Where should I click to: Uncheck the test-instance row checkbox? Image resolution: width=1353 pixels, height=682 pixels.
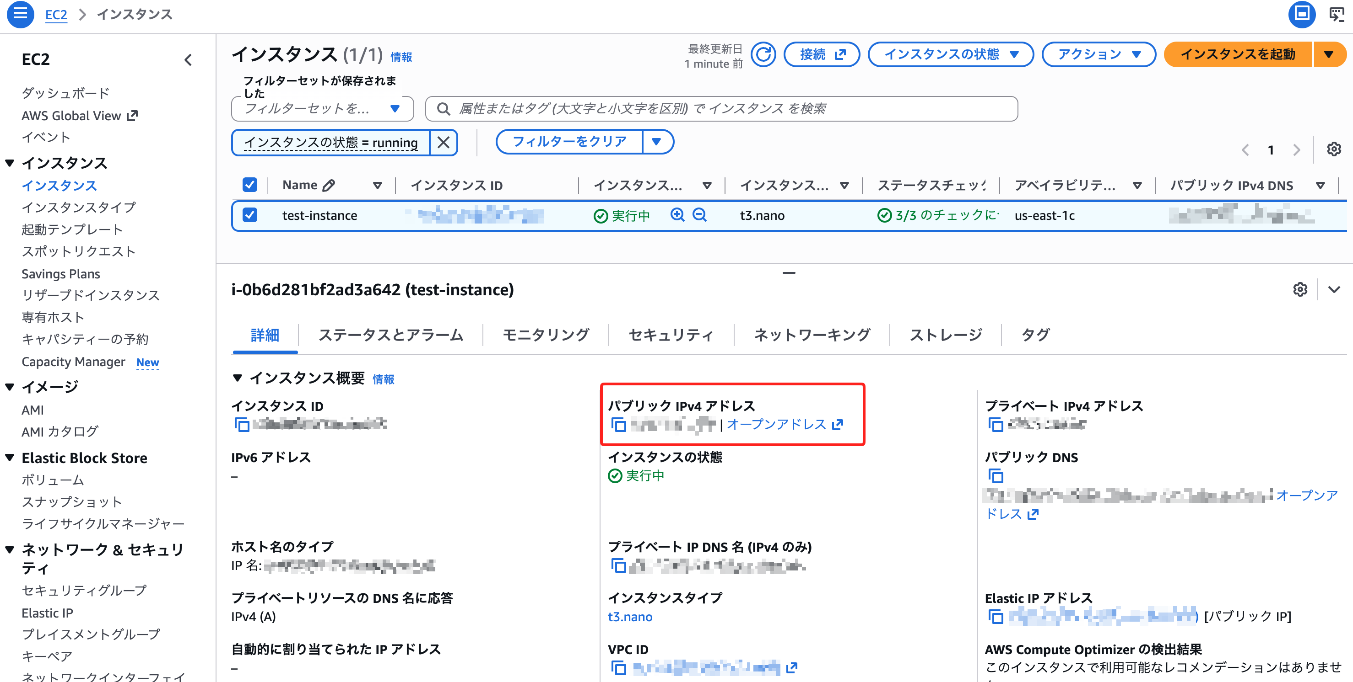249,215
